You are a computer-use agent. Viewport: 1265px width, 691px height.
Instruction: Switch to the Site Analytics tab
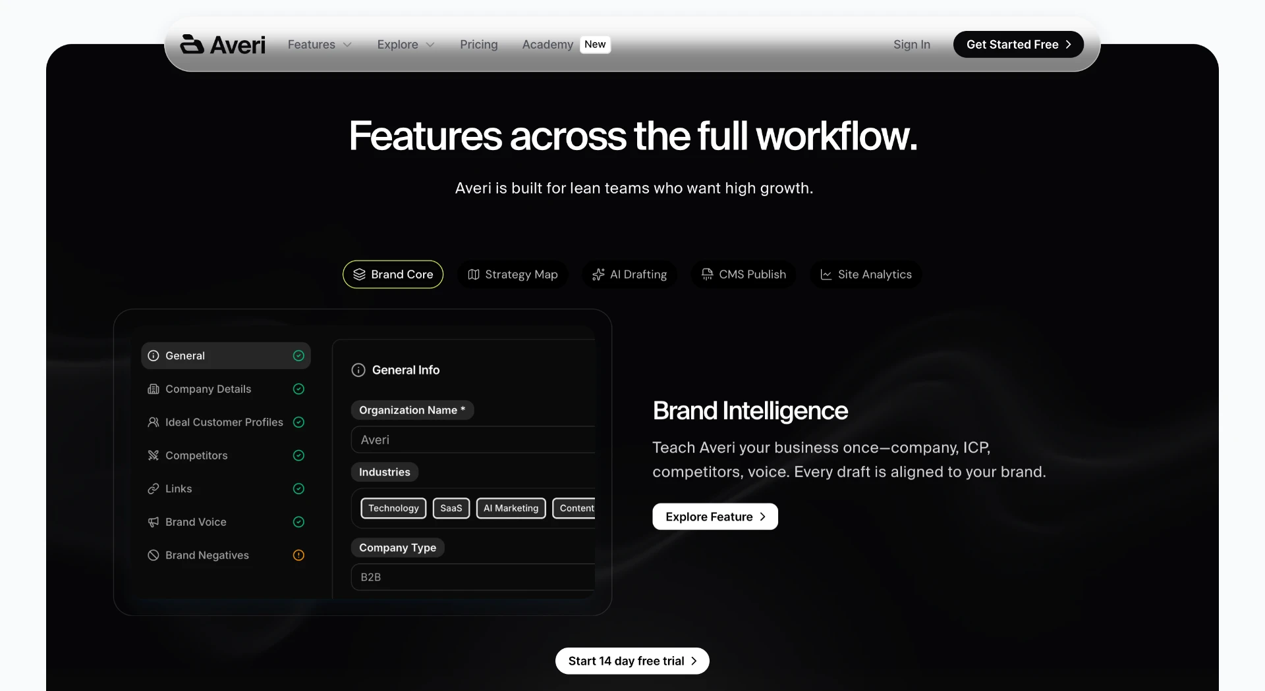[x=866, y=274]
